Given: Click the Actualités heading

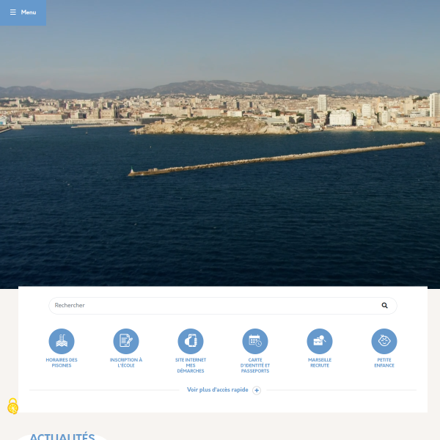Looking at the screenshot, I should [x=62, y=436].
